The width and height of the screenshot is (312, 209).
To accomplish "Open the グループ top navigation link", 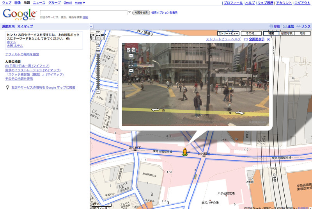I will [x=55, y=3].
